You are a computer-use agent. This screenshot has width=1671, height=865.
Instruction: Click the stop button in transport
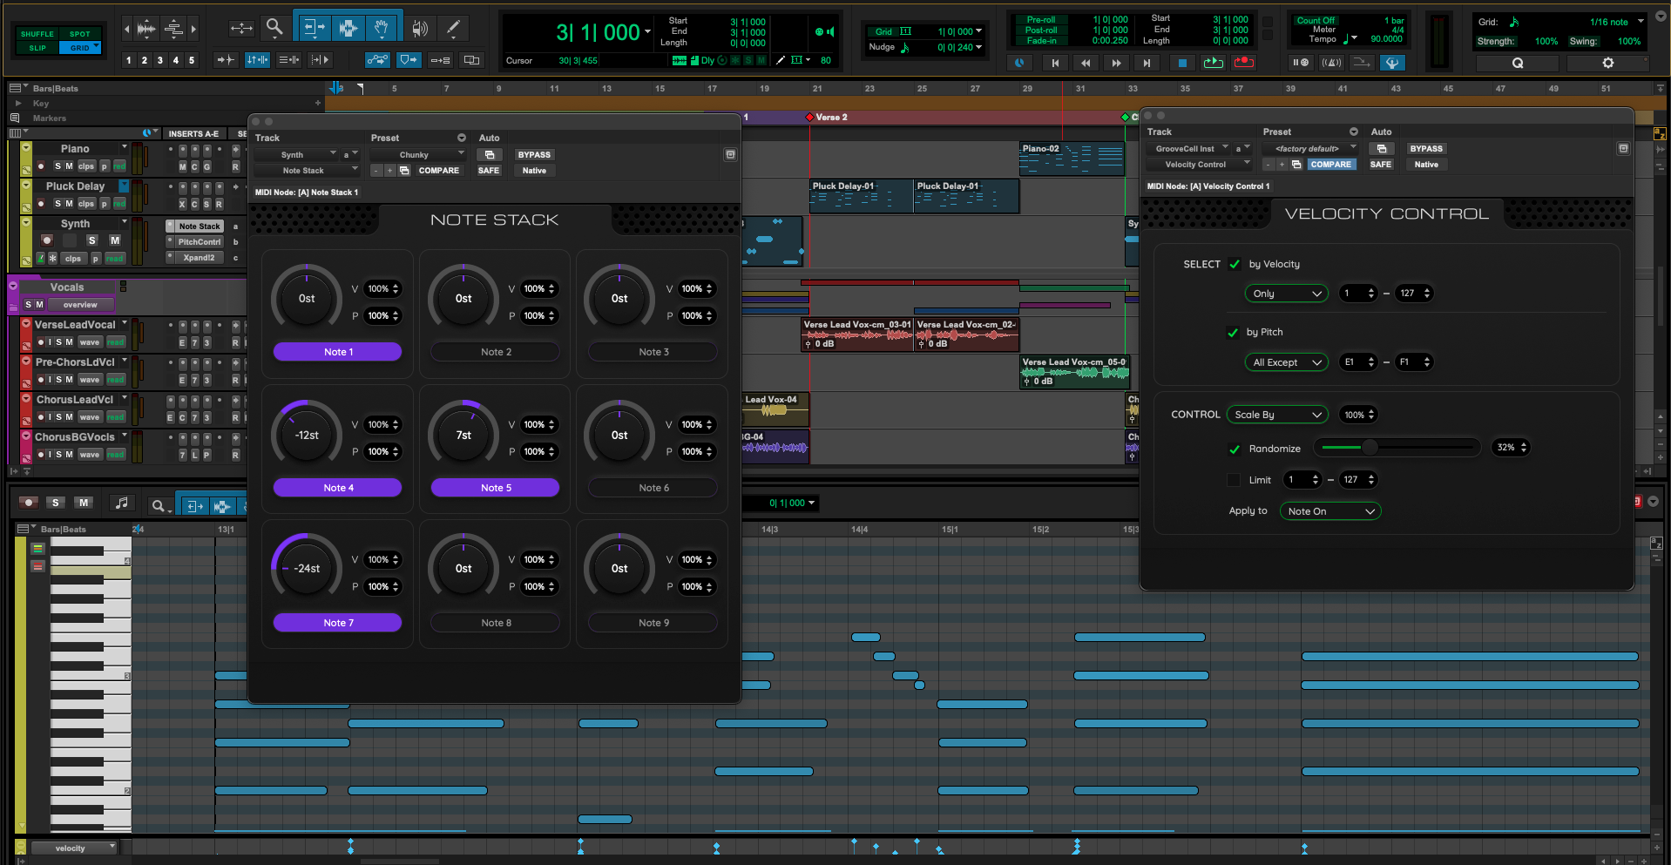pyautogui.click(x=1182, y=63)
